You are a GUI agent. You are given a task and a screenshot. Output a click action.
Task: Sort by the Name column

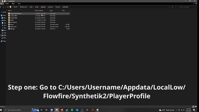pos(10,11)
